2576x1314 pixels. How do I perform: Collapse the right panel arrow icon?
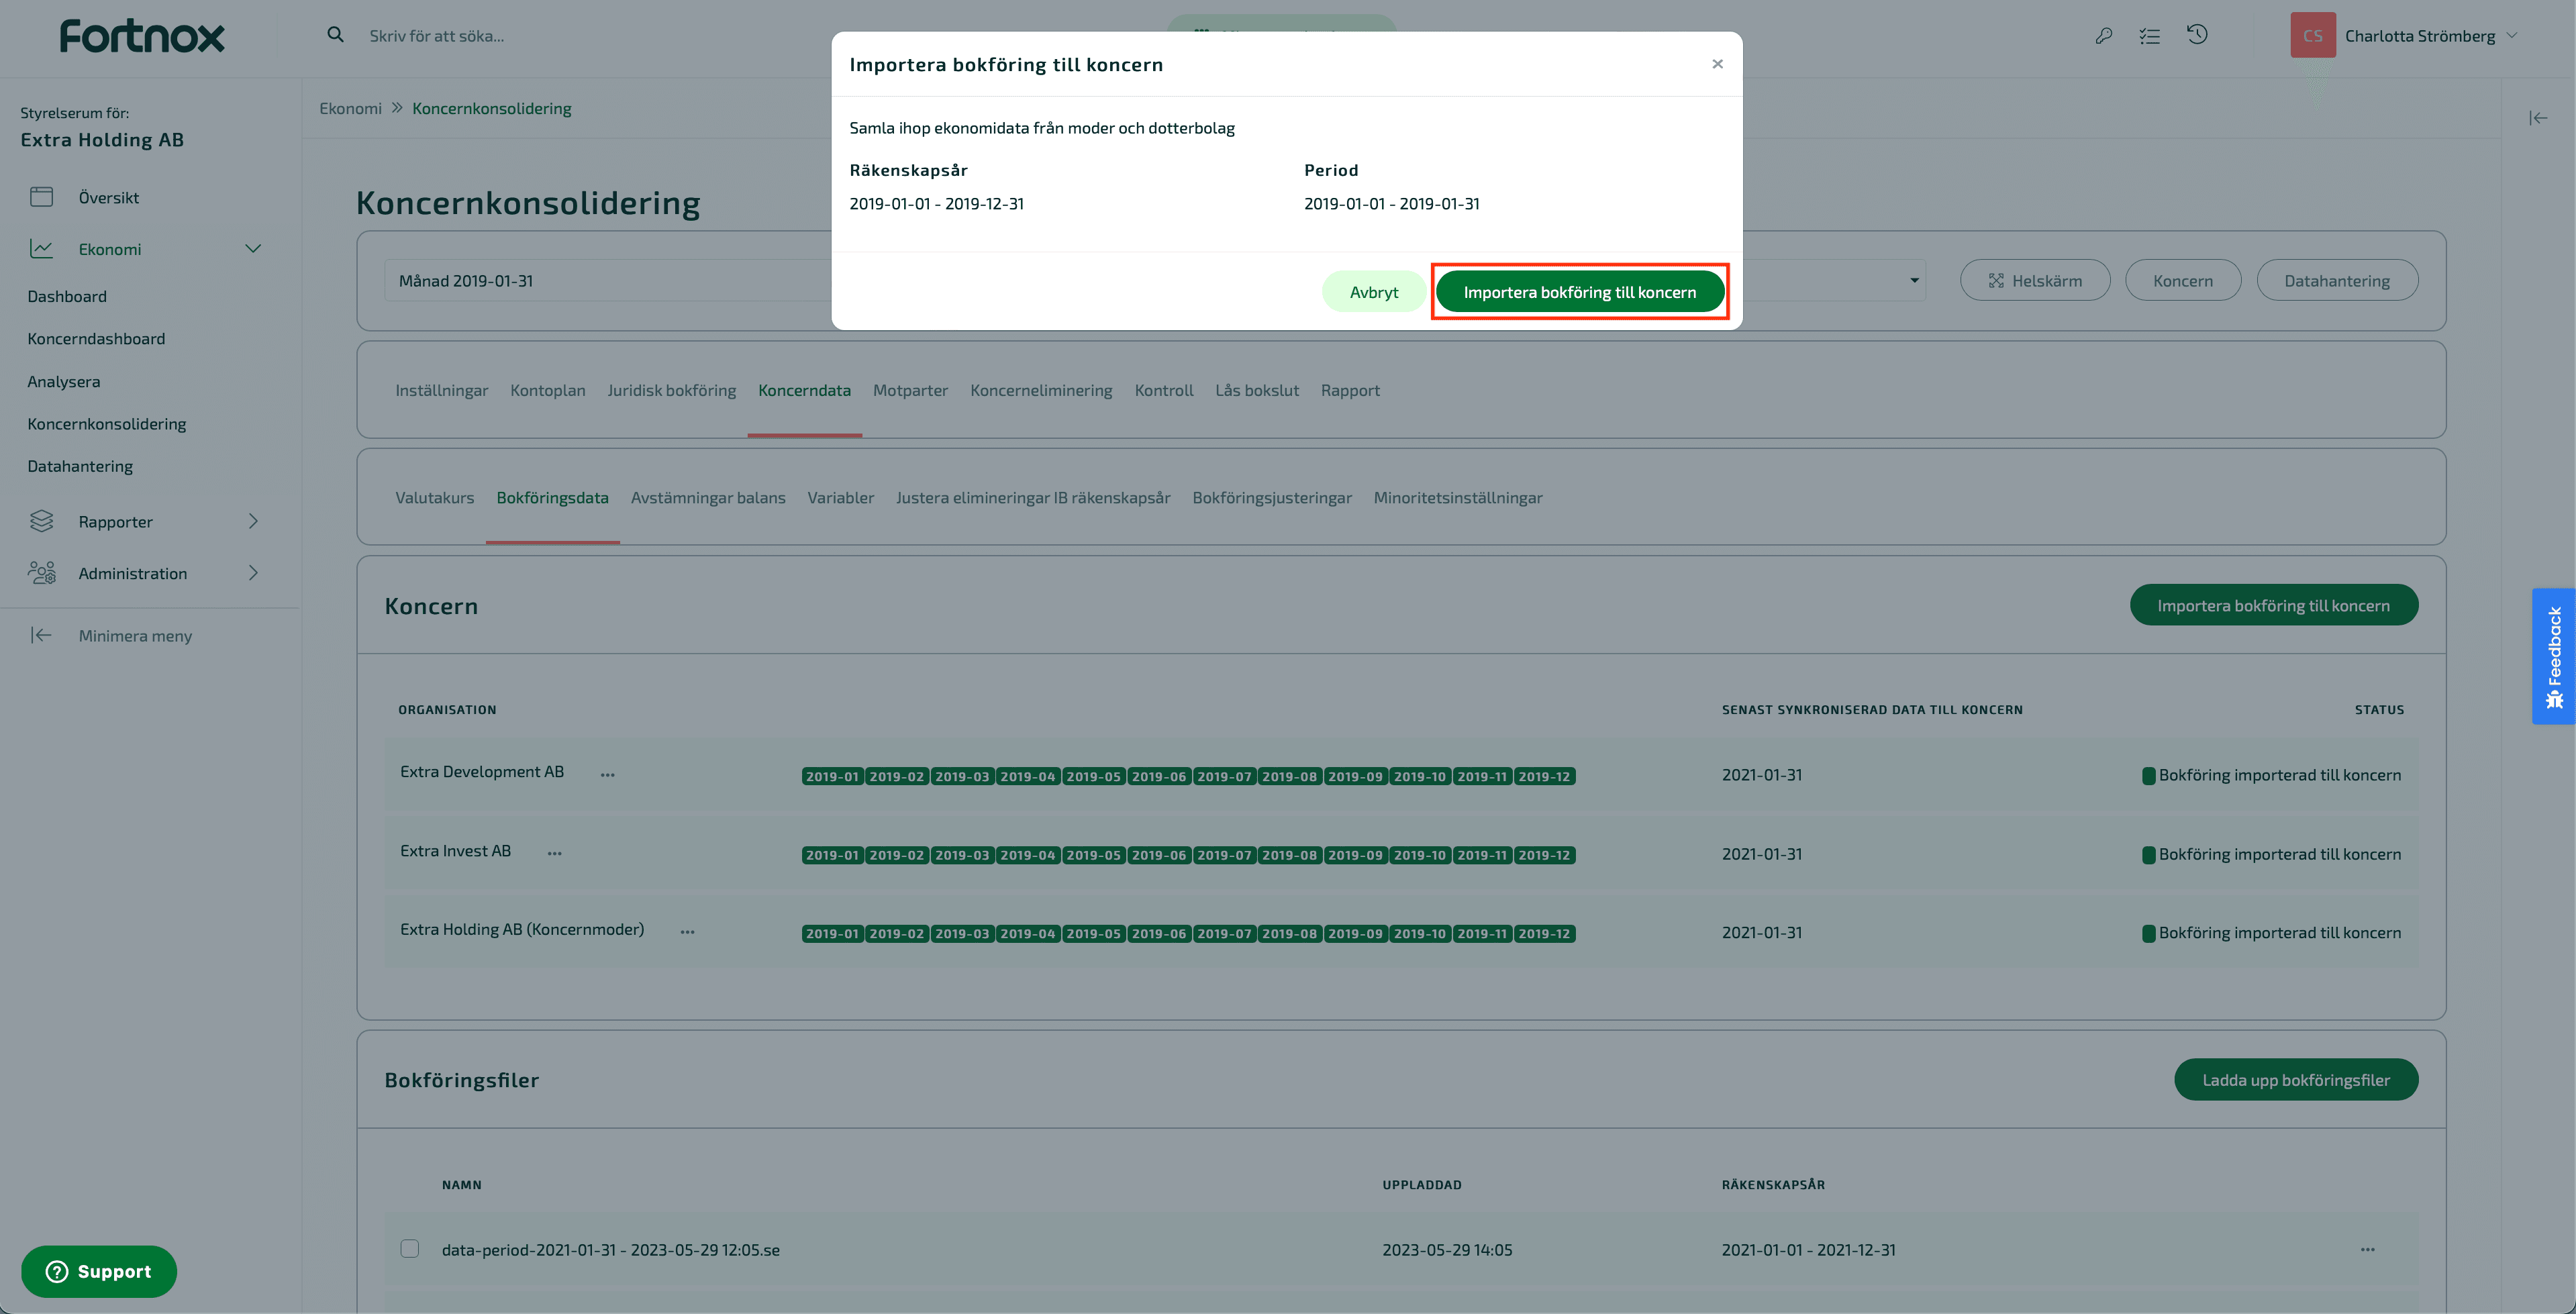2538,118
